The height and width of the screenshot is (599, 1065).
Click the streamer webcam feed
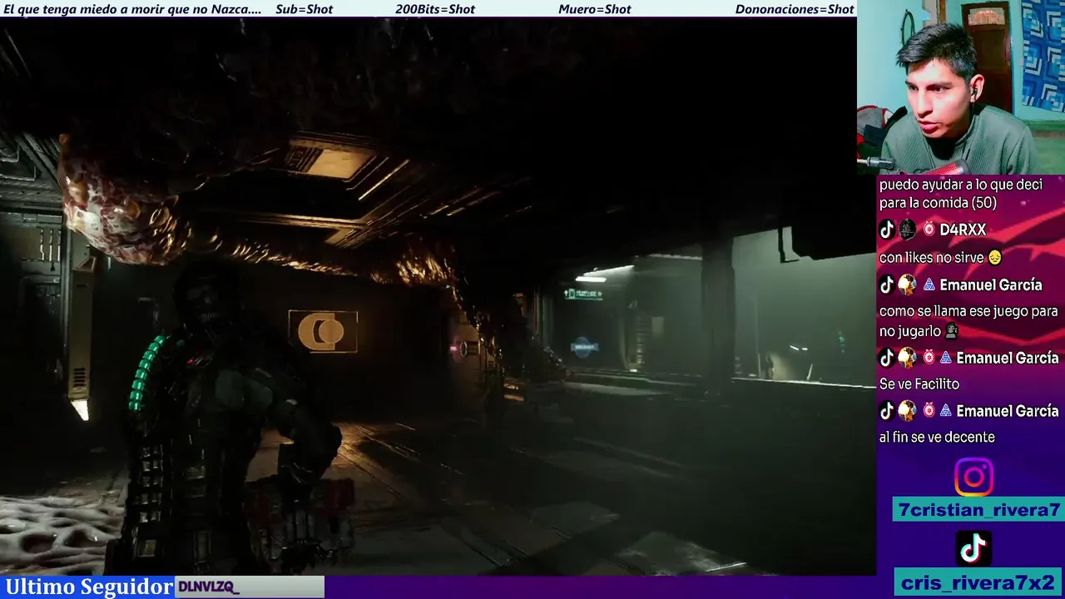click(961, 87)
